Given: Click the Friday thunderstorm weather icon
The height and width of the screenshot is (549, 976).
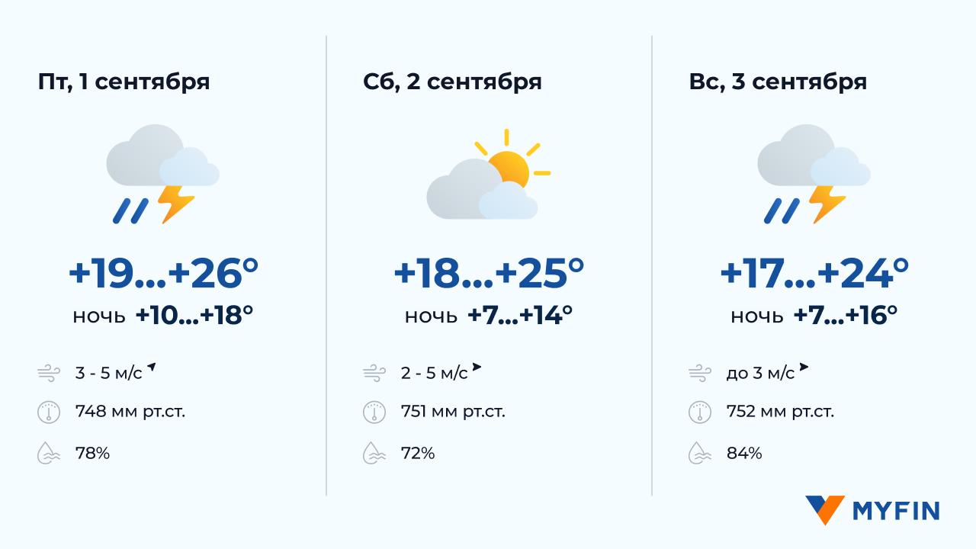Looking at the screenshot, I should click(x=162, y=175).
